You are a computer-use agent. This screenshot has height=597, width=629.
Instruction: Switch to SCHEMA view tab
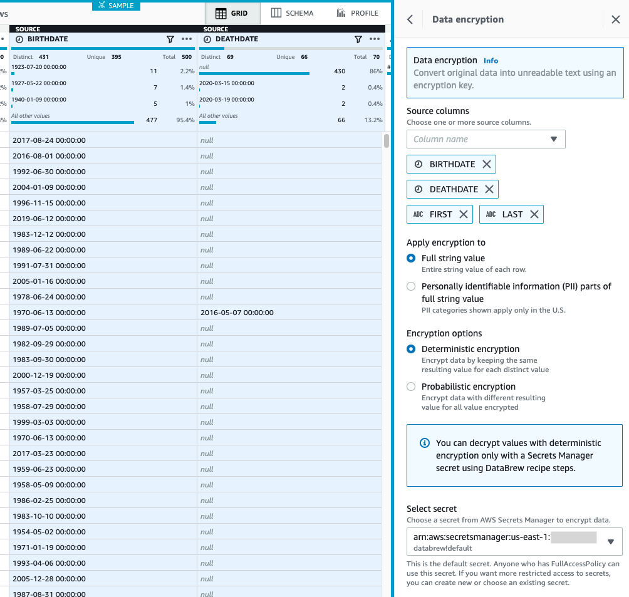(x=292, y=13)
